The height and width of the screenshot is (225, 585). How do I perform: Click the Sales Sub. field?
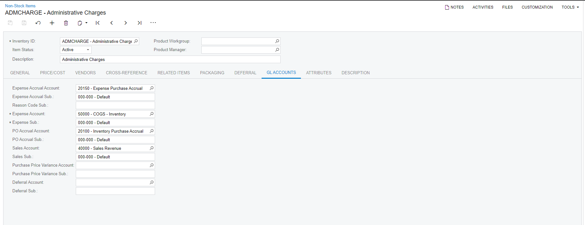(x=115, y=157)
